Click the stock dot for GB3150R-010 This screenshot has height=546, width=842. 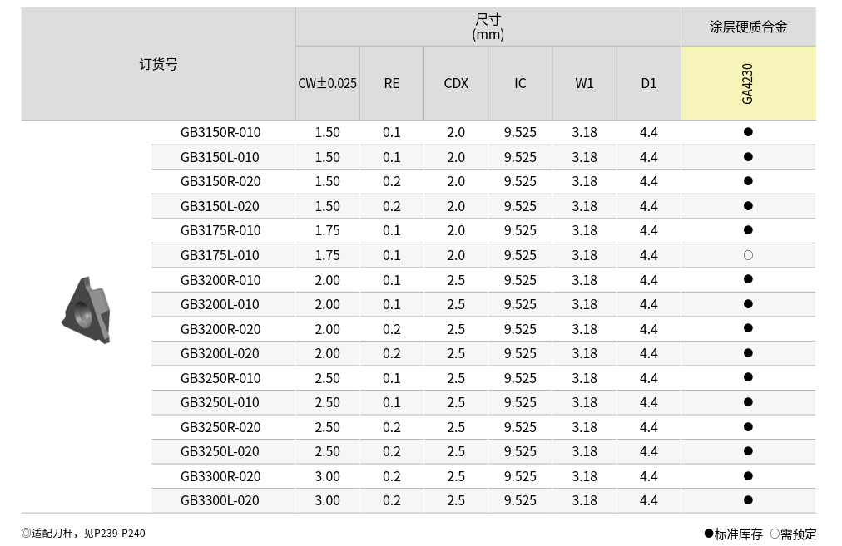(x=748, y=132)
